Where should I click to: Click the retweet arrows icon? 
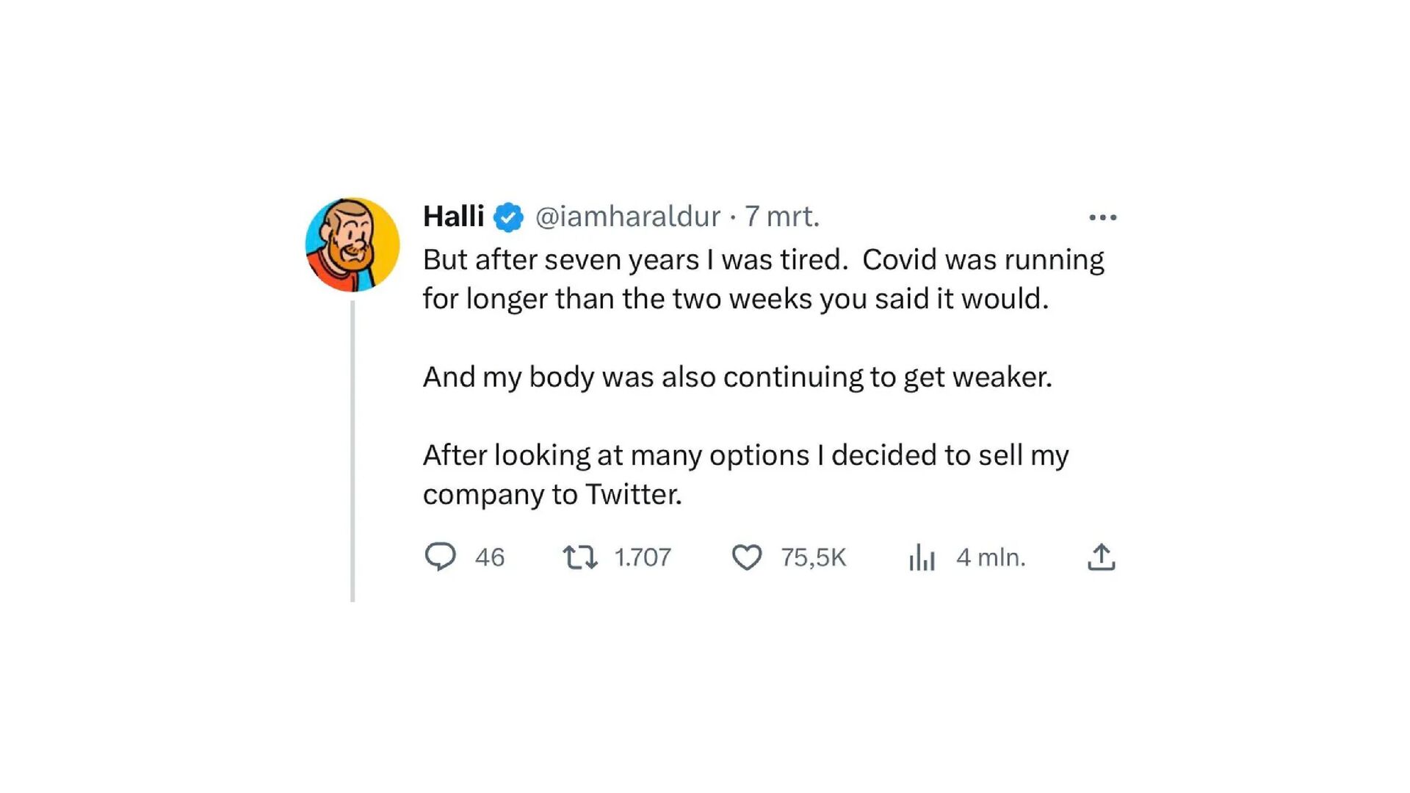point(579,557)
